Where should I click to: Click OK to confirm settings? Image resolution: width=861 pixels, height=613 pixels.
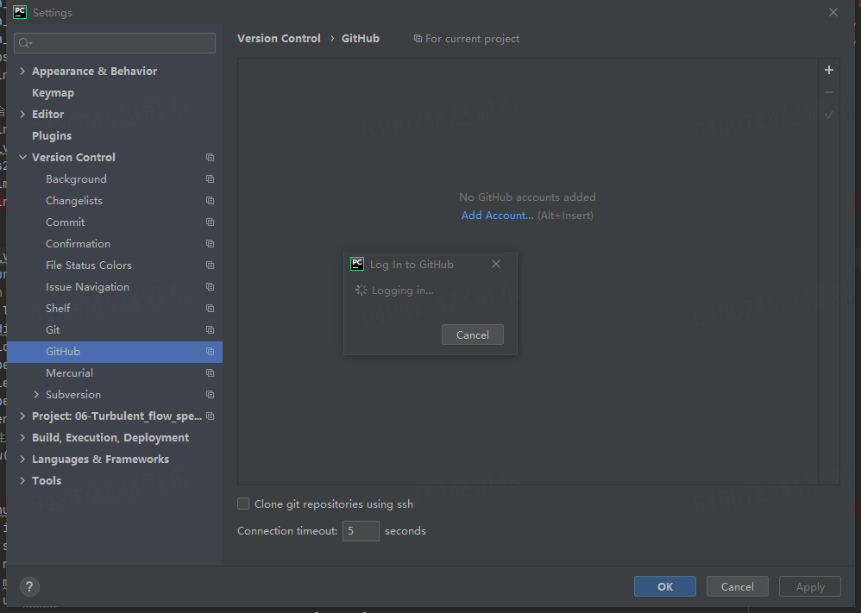[x=665, y=586]
